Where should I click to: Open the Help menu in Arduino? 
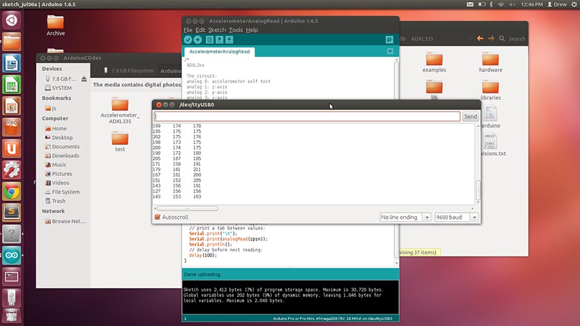(252, 30)
